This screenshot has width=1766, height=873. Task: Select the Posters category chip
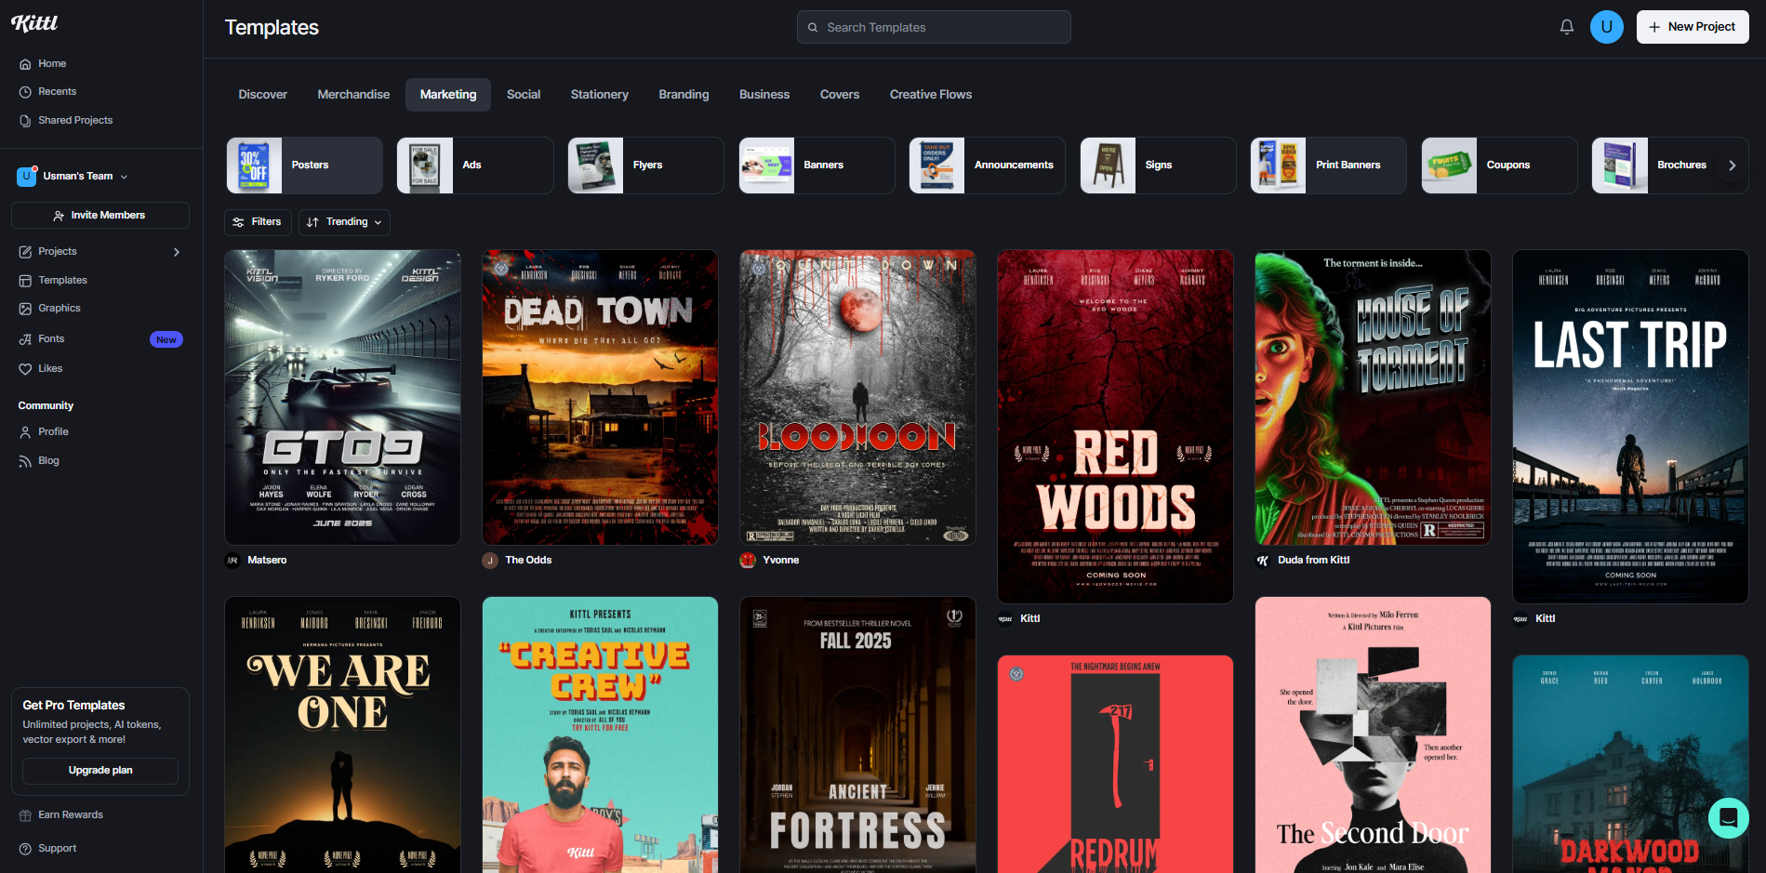[x=304, y=165]
